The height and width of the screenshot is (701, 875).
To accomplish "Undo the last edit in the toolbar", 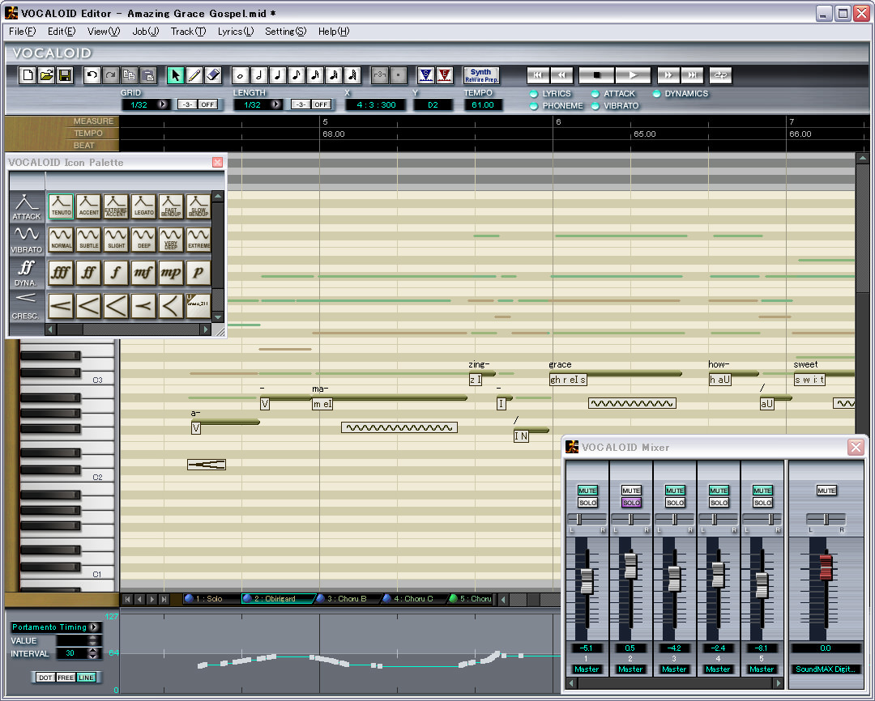I will [92, 75].
